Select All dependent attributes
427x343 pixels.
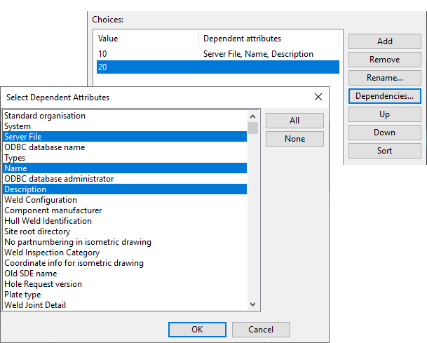(294, 121)
